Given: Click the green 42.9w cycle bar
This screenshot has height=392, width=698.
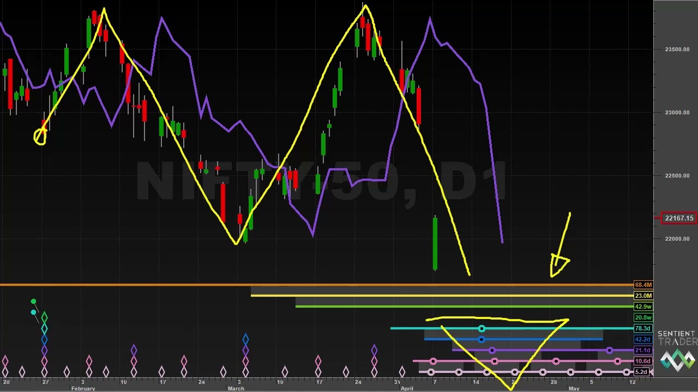Looking at the screenshot, I should click(464, 307).
